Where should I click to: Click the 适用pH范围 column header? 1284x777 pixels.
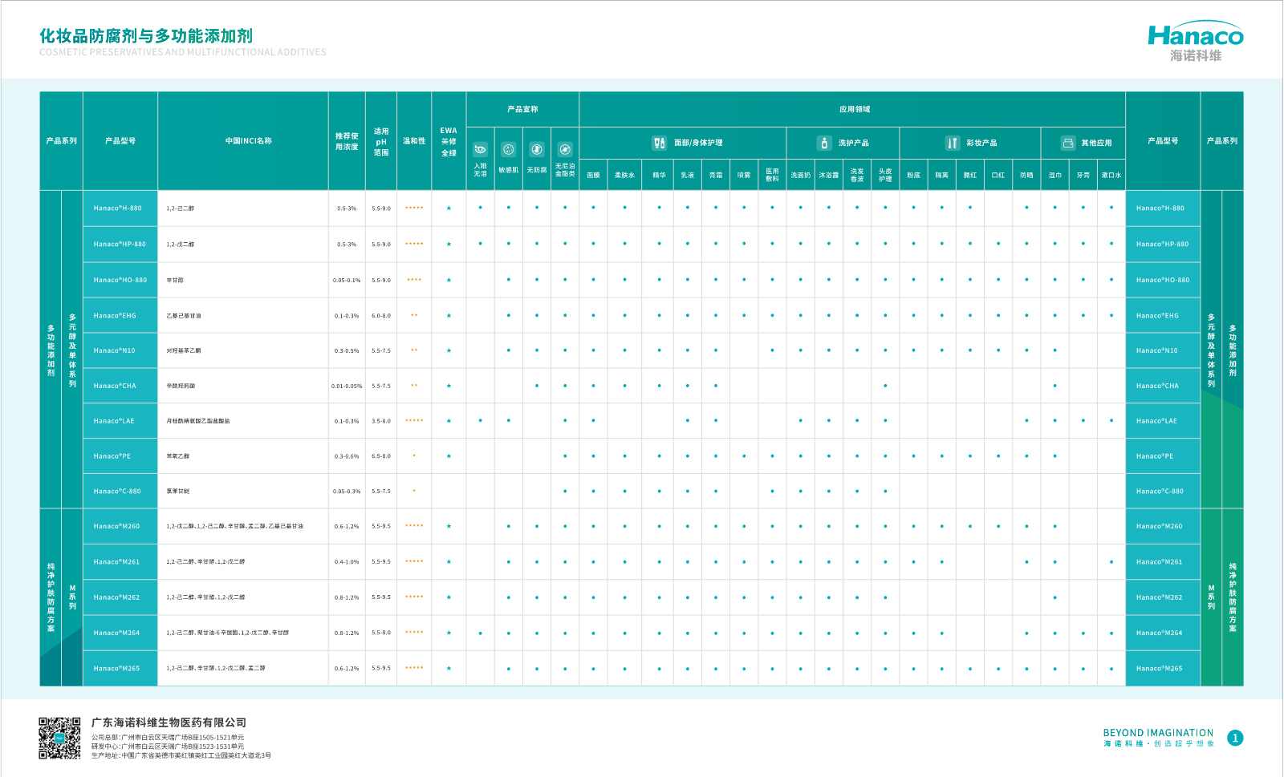point(381,141)
